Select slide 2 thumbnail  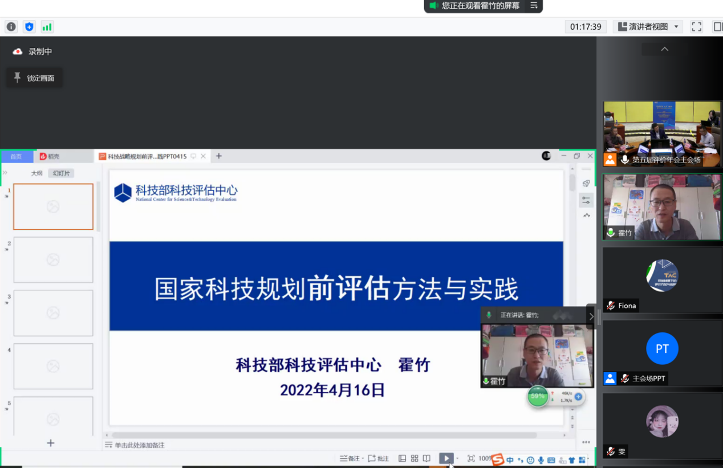53,260
